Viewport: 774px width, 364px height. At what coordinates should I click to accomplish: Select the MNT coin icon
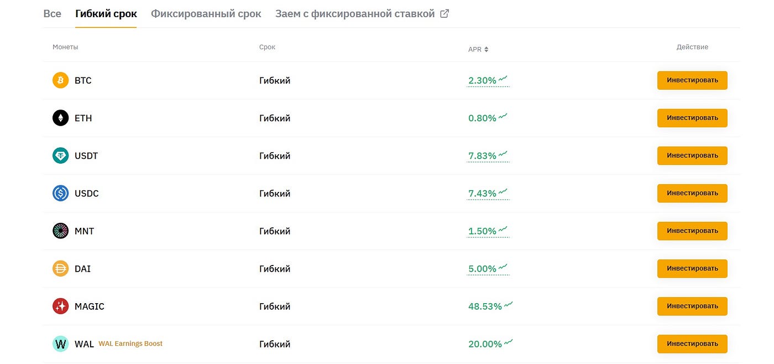(60, 231)
